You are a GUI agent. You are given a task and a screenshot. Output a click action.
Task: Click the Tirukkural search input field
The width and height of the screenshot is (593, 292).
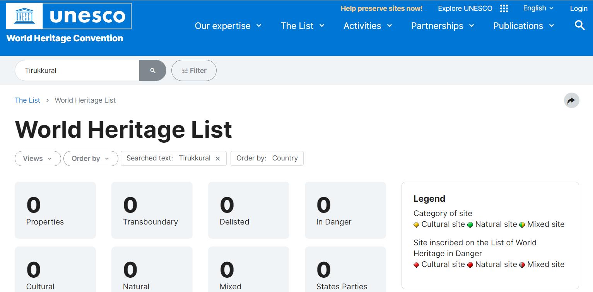(x=77, y=71)
